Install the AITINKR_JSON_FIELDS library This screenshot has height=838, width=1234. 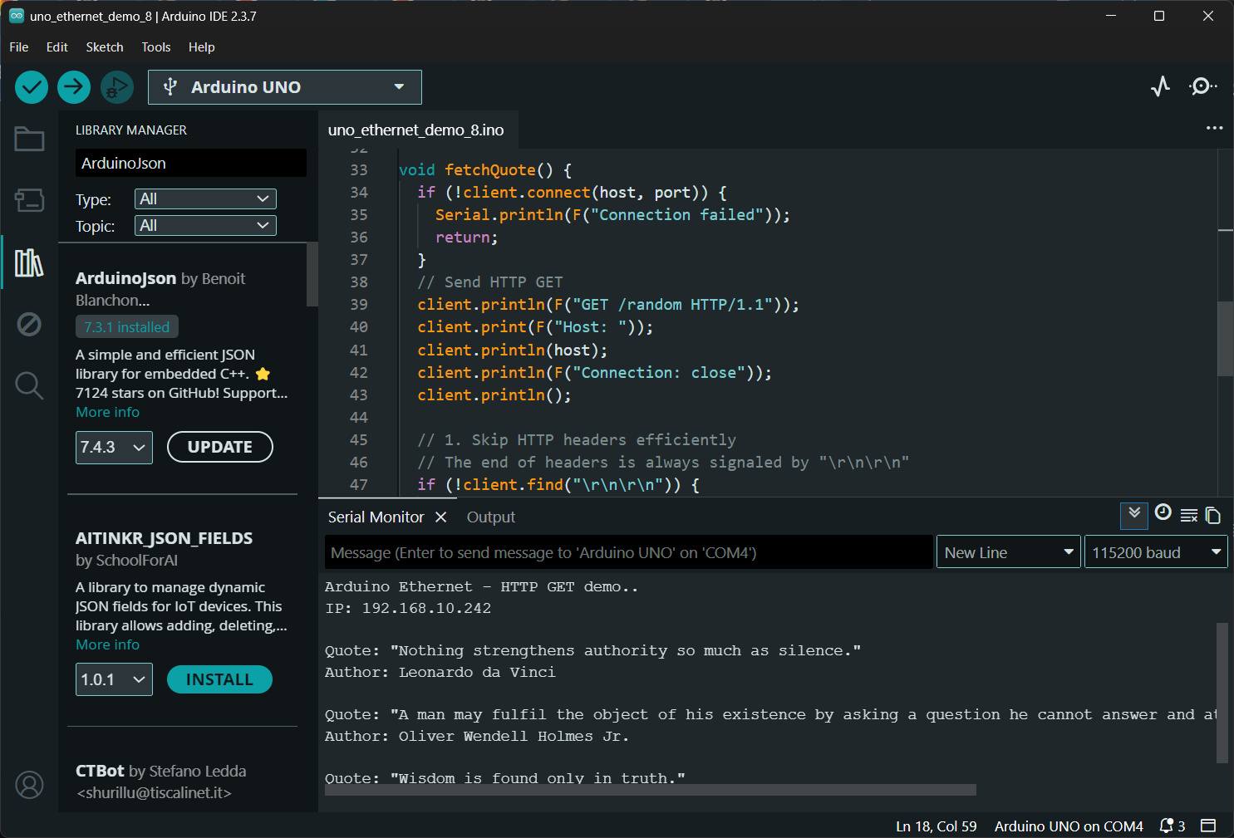(219, 679)
